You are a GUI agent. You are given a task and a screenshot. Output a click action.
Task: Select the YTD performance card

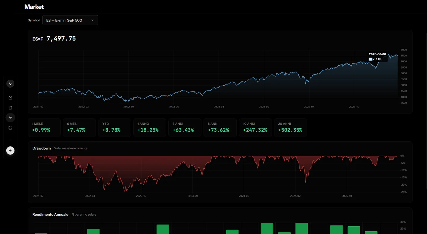tap(114, 127)
